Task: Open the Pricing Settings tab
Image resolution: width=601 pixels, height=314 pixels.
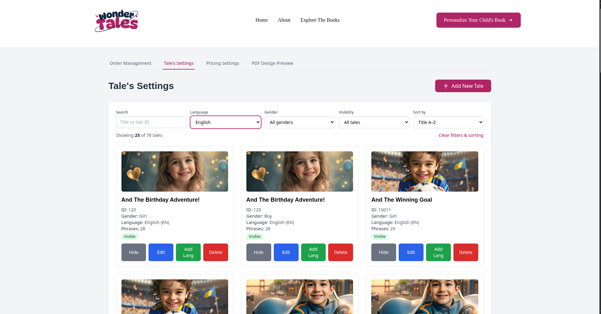Action: coord(223,63)
